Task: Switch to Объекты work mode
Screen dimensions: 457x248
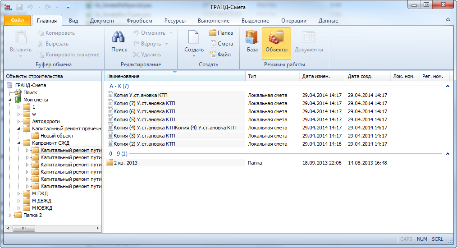Action: pos(276,43)
